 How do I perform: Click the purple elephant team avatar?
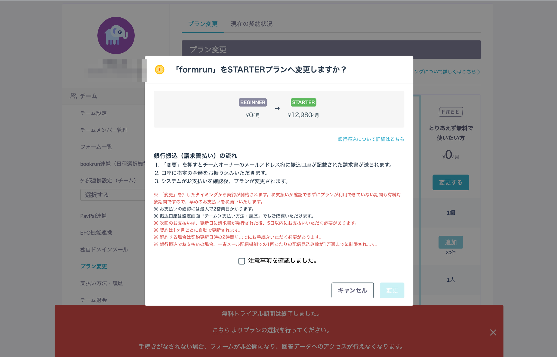tap(116, 35)
